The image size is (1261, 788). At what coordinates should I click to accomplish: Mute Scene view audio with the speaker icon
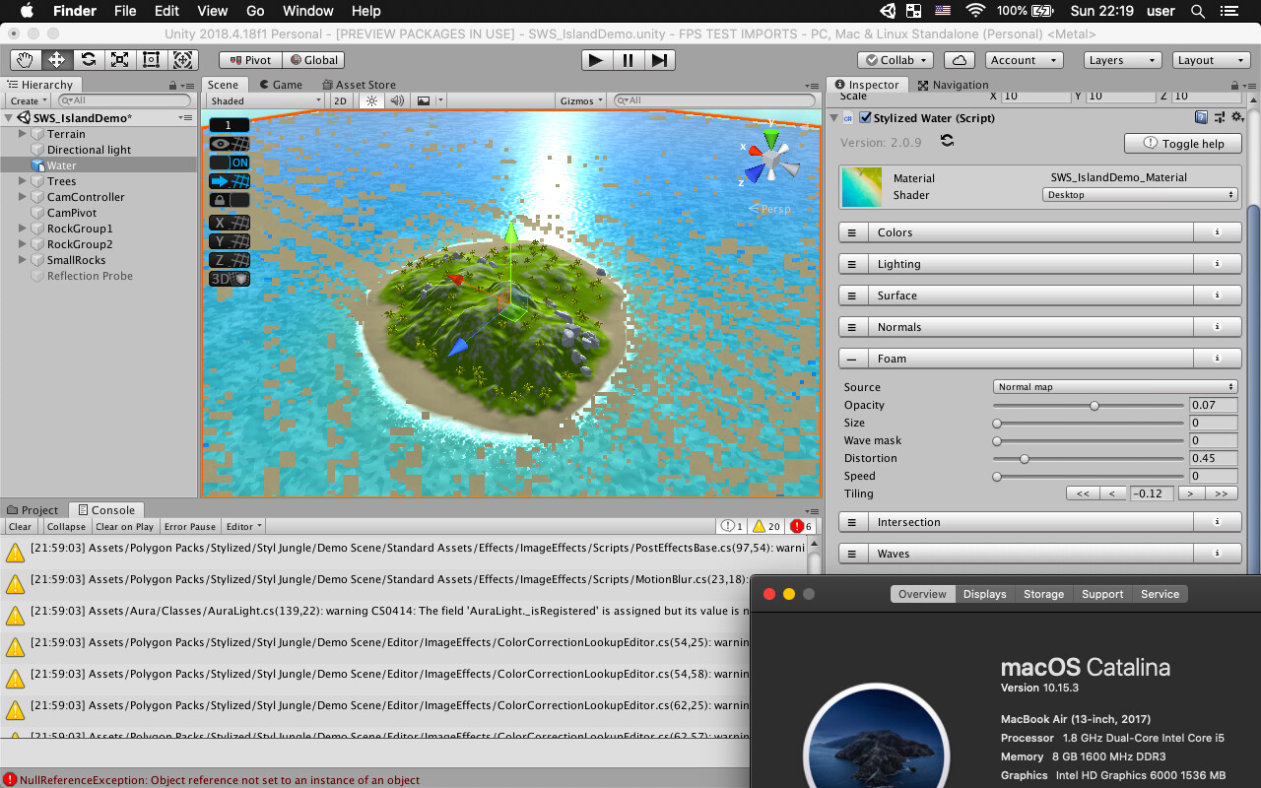pos(398,99)
